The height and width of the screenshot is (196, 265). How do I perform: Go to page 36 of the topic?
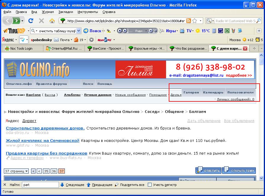coord(54,171)
